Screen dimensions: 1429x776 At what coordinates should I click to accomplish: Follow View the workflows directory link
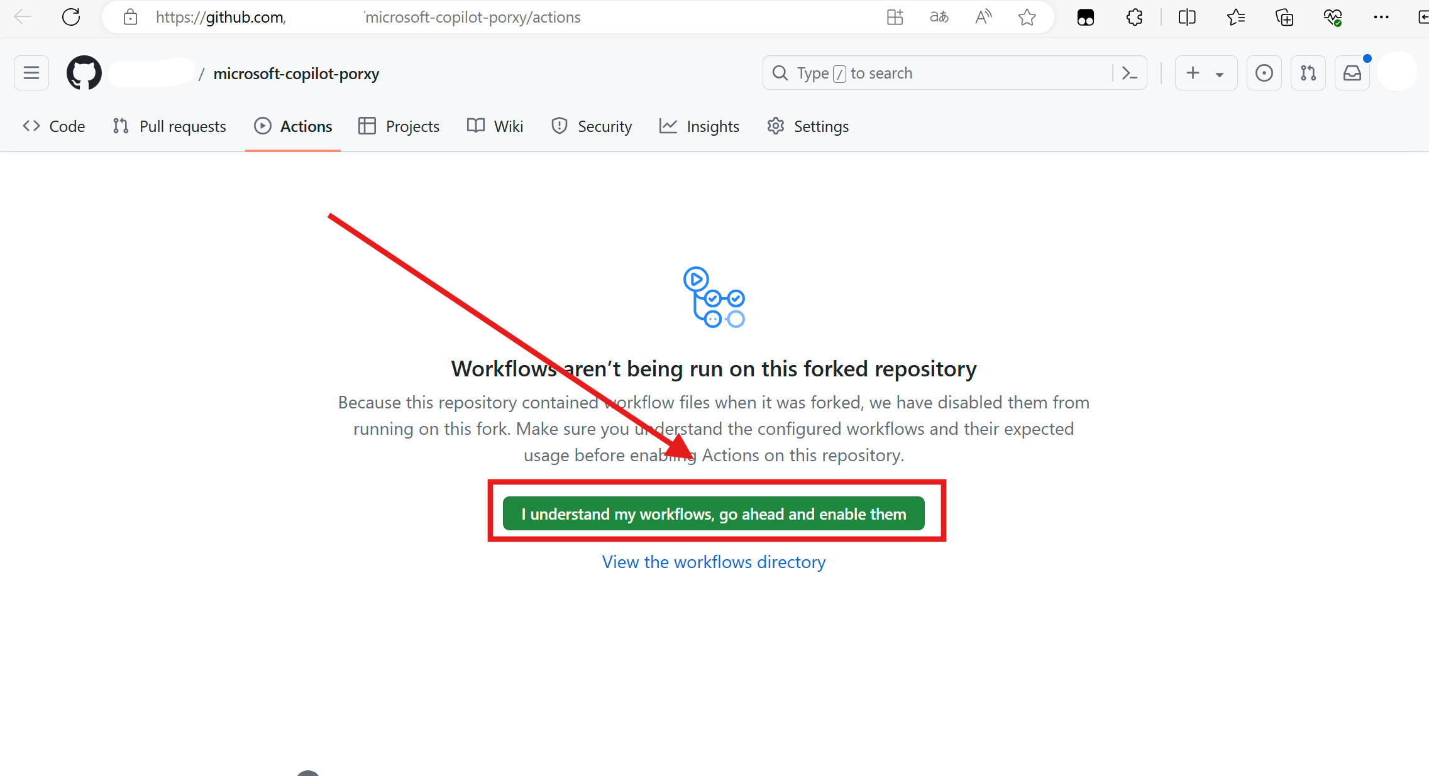pyautogui.click(x=714, y=562)
